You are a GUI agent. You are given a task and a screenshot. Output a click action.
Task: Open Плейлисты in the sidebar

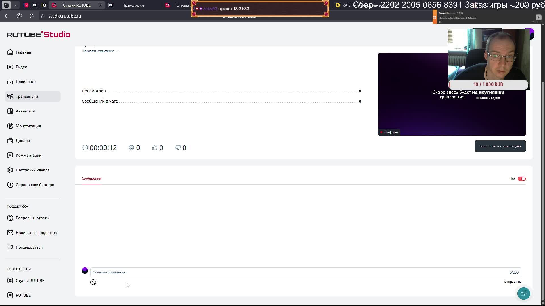26,82
